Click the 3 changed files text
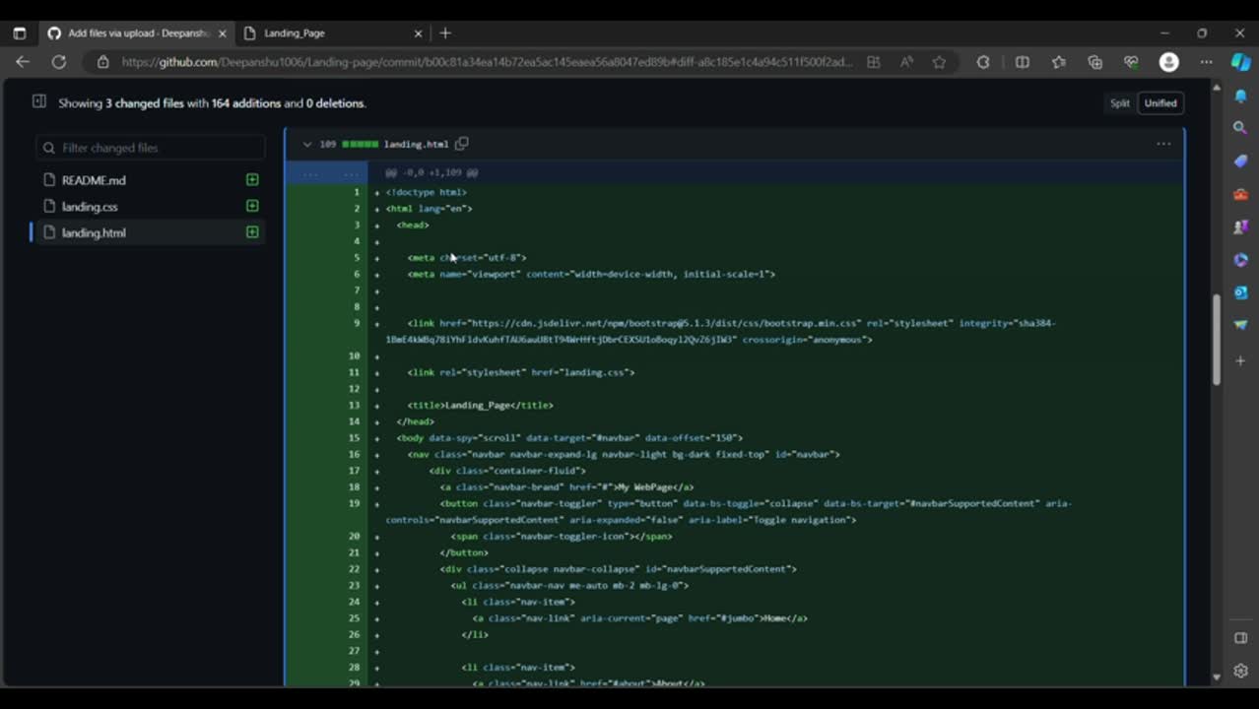Viewport: 1259px width, 709px height. click(144, 103)
